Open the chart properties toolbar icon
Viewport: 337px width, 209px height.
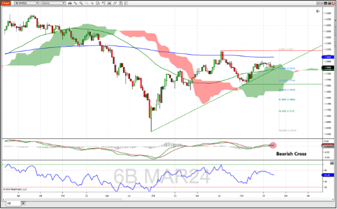coord(121,3)
